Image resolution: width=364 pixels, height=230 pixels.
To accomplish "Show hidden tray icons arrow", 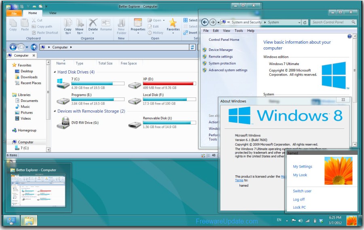I will click(287, 221).
